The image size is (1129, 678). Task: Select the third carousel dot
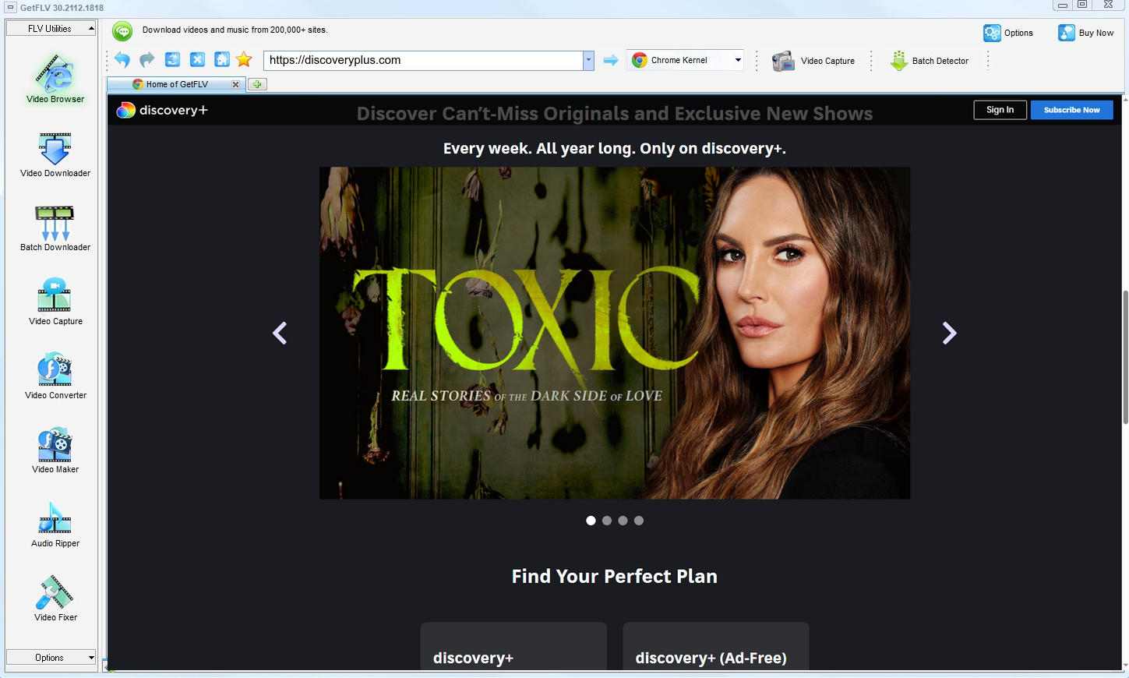click(623, 521)
